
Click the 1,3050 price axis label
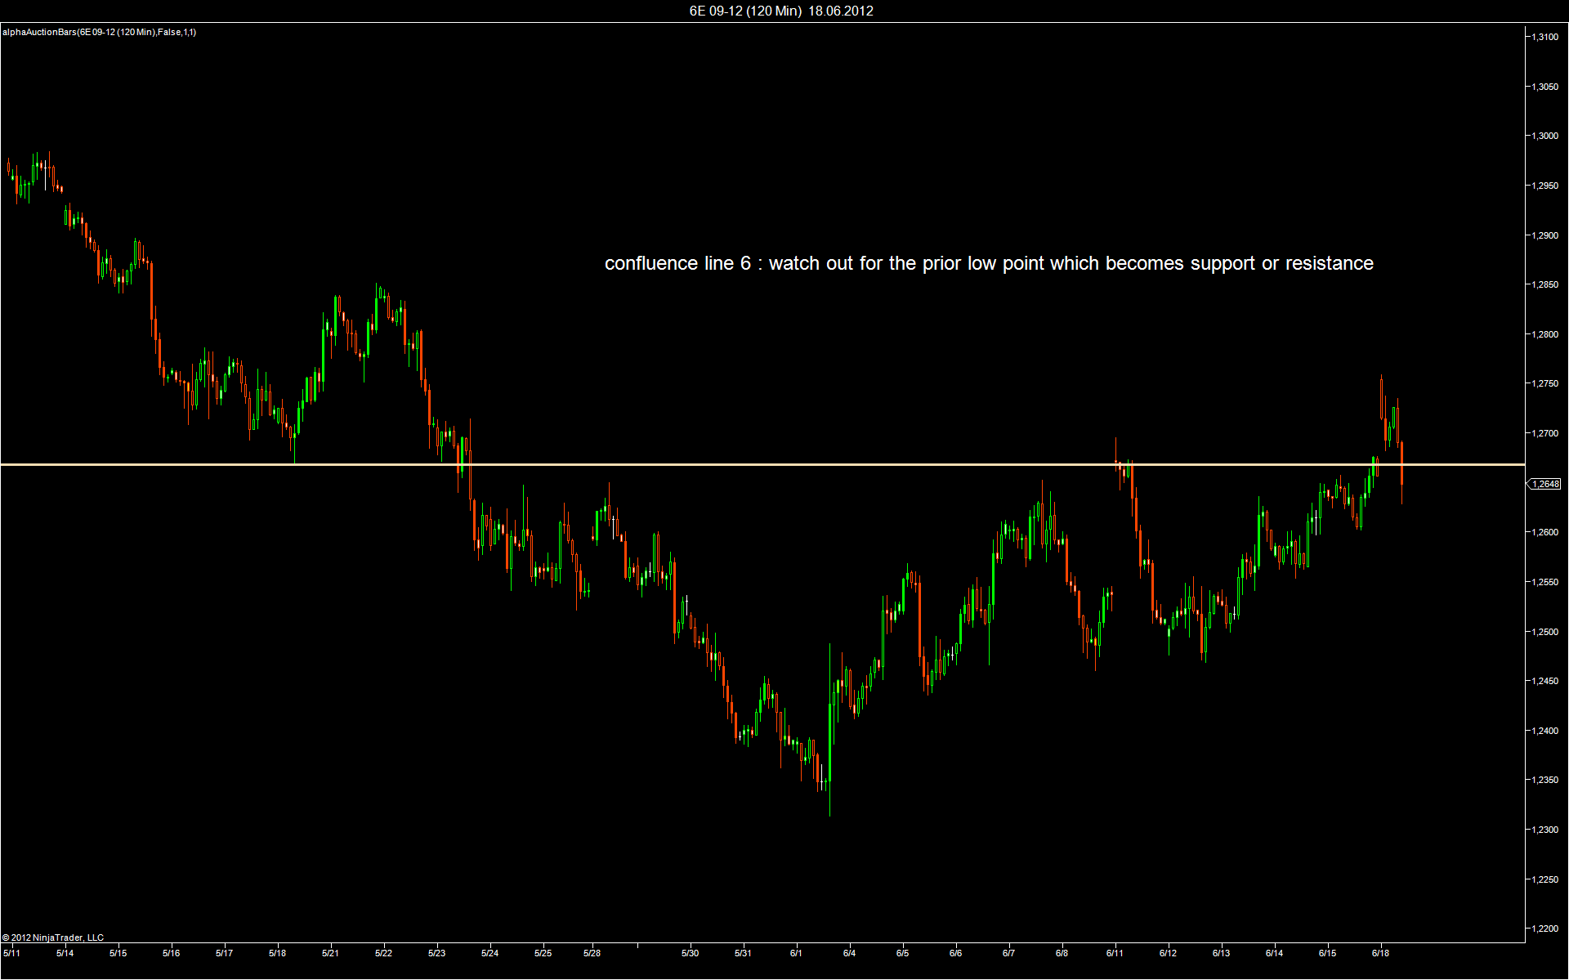pos(1544,87)
